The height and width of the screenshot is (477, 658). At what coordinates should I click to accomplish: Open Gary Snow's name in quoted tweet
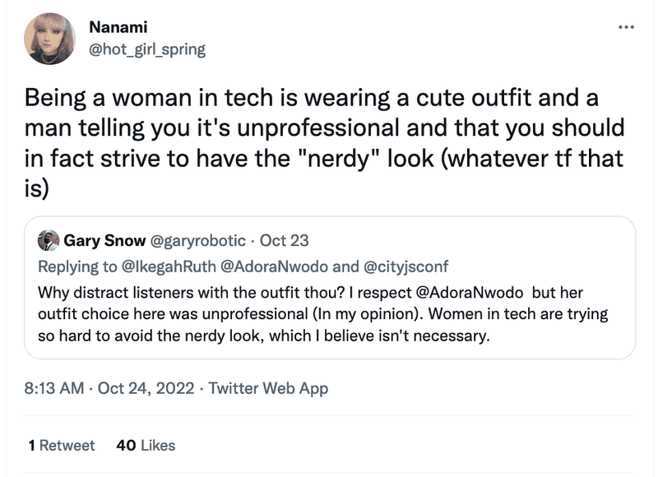[x=104, y=240]
